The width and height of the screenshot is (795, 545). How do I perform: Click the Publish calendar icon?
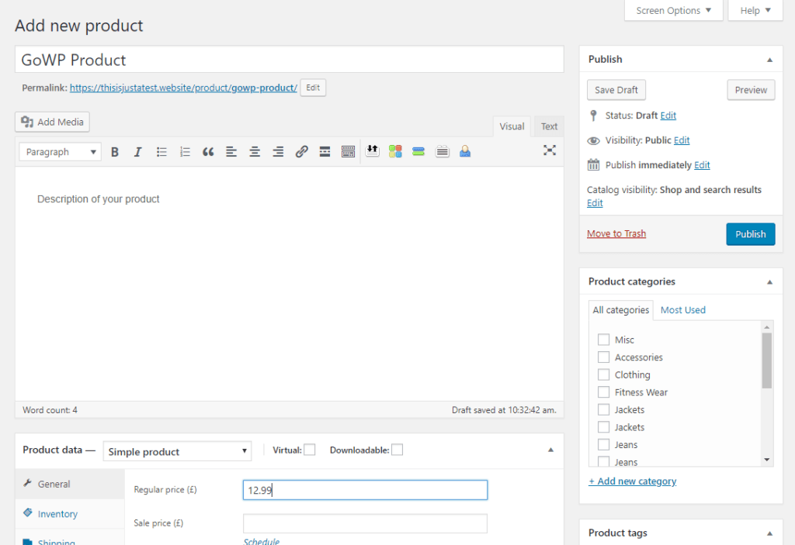593,164
